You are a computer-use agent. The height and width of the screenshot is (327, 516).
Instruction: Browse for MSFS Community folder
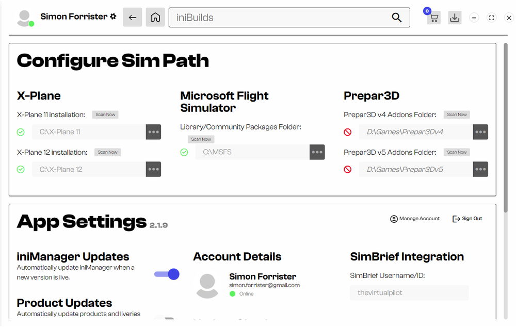[x=317, y=152]
